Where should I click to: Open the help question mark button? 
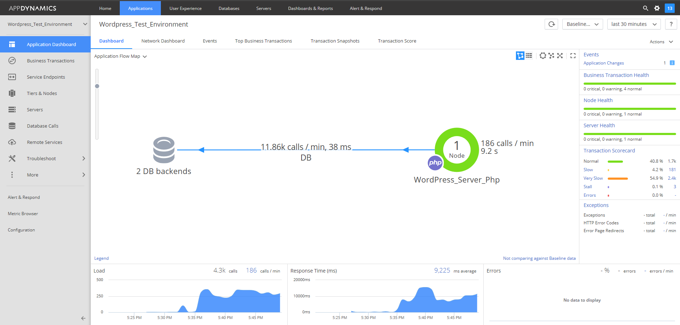pyautogui.click(x=671, y=24)
